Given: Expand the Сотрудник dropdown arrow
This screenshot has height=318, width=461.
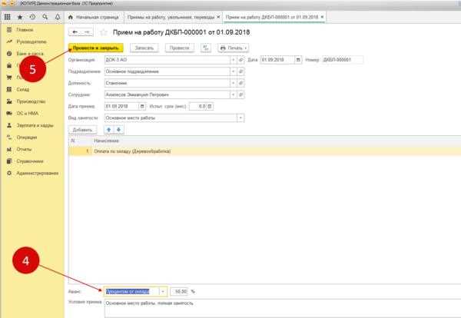Looking at the screenshot, I should [234, 94].
